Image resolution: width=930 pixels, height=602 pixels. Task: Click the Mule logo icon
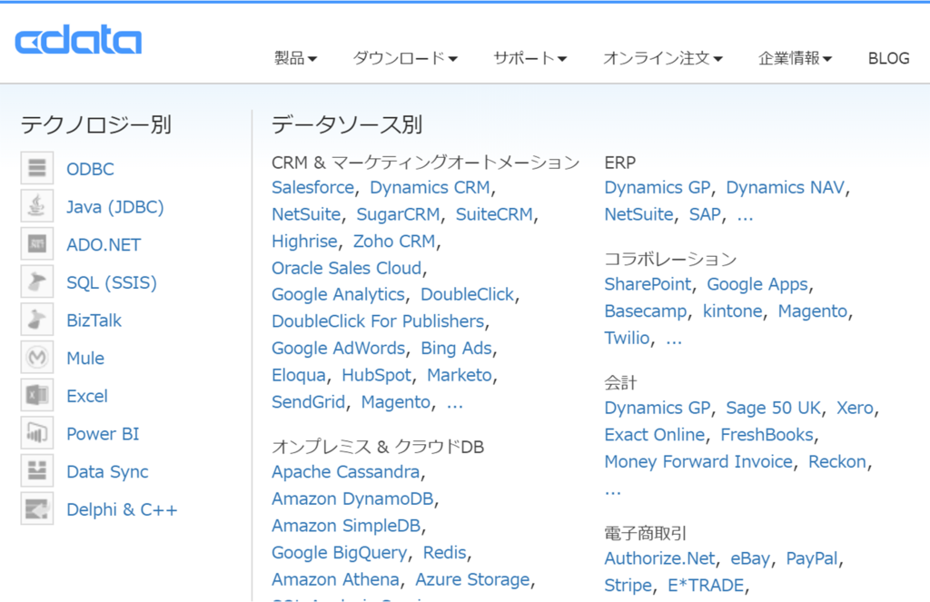[36, 358]
